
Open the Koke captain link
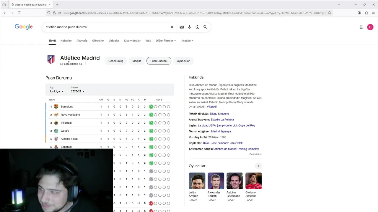coord(206,143)
